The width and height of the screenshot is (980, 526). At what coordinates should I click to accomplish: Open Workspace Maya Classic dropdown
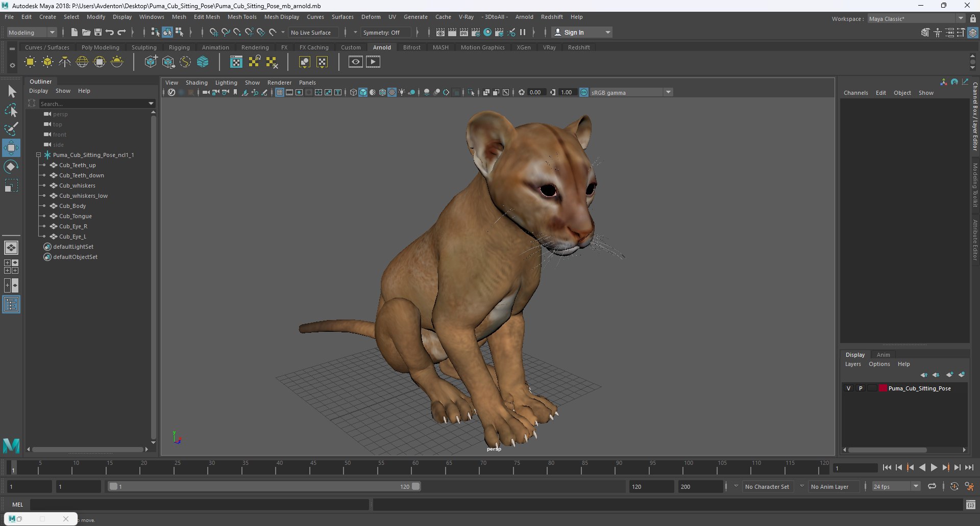click(916, 18)
